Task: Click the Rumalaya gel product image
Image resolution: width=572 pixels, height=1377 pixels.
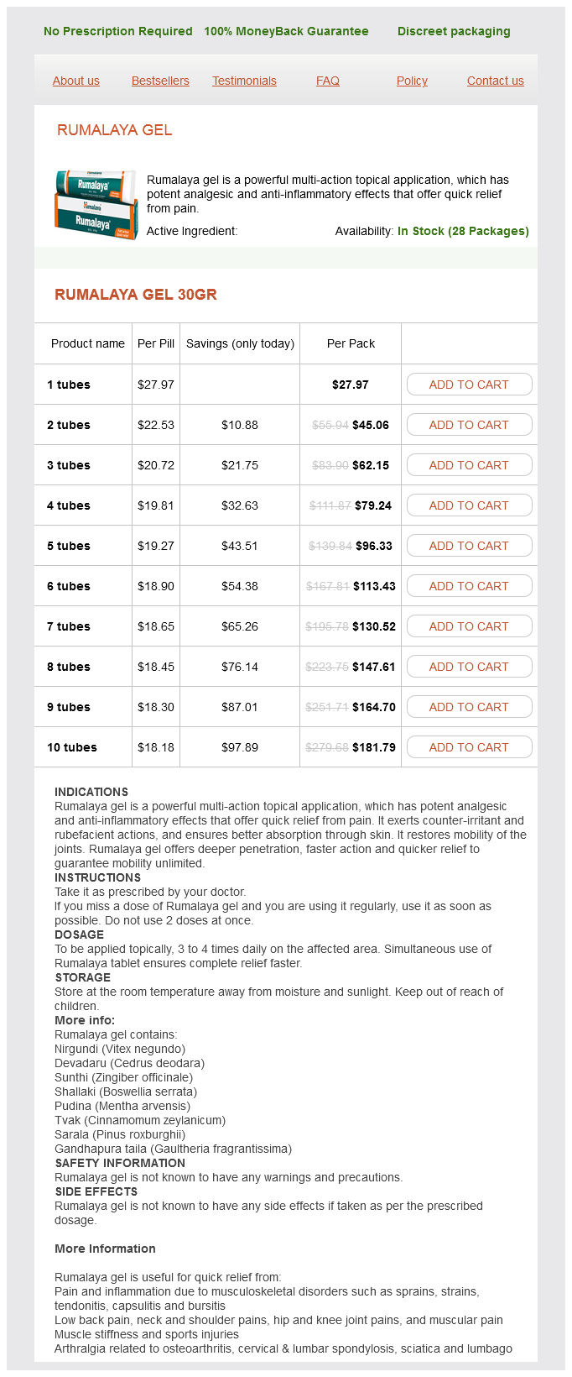Action: click(96, 204)
